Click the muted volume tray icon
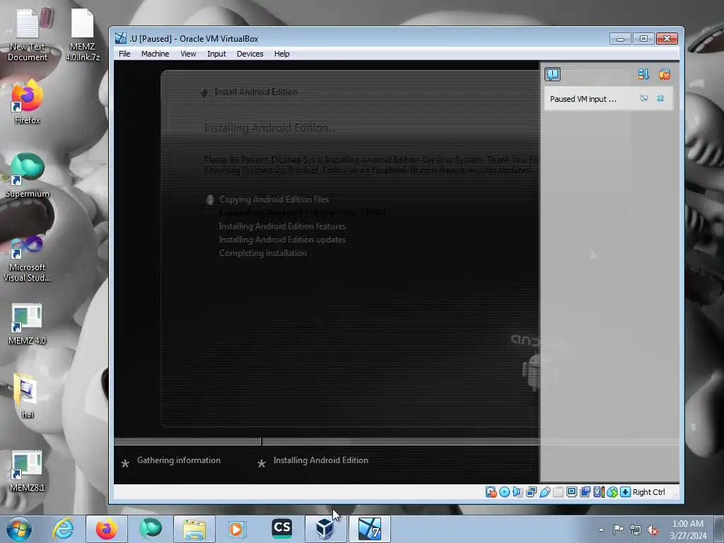 point(653,530)
